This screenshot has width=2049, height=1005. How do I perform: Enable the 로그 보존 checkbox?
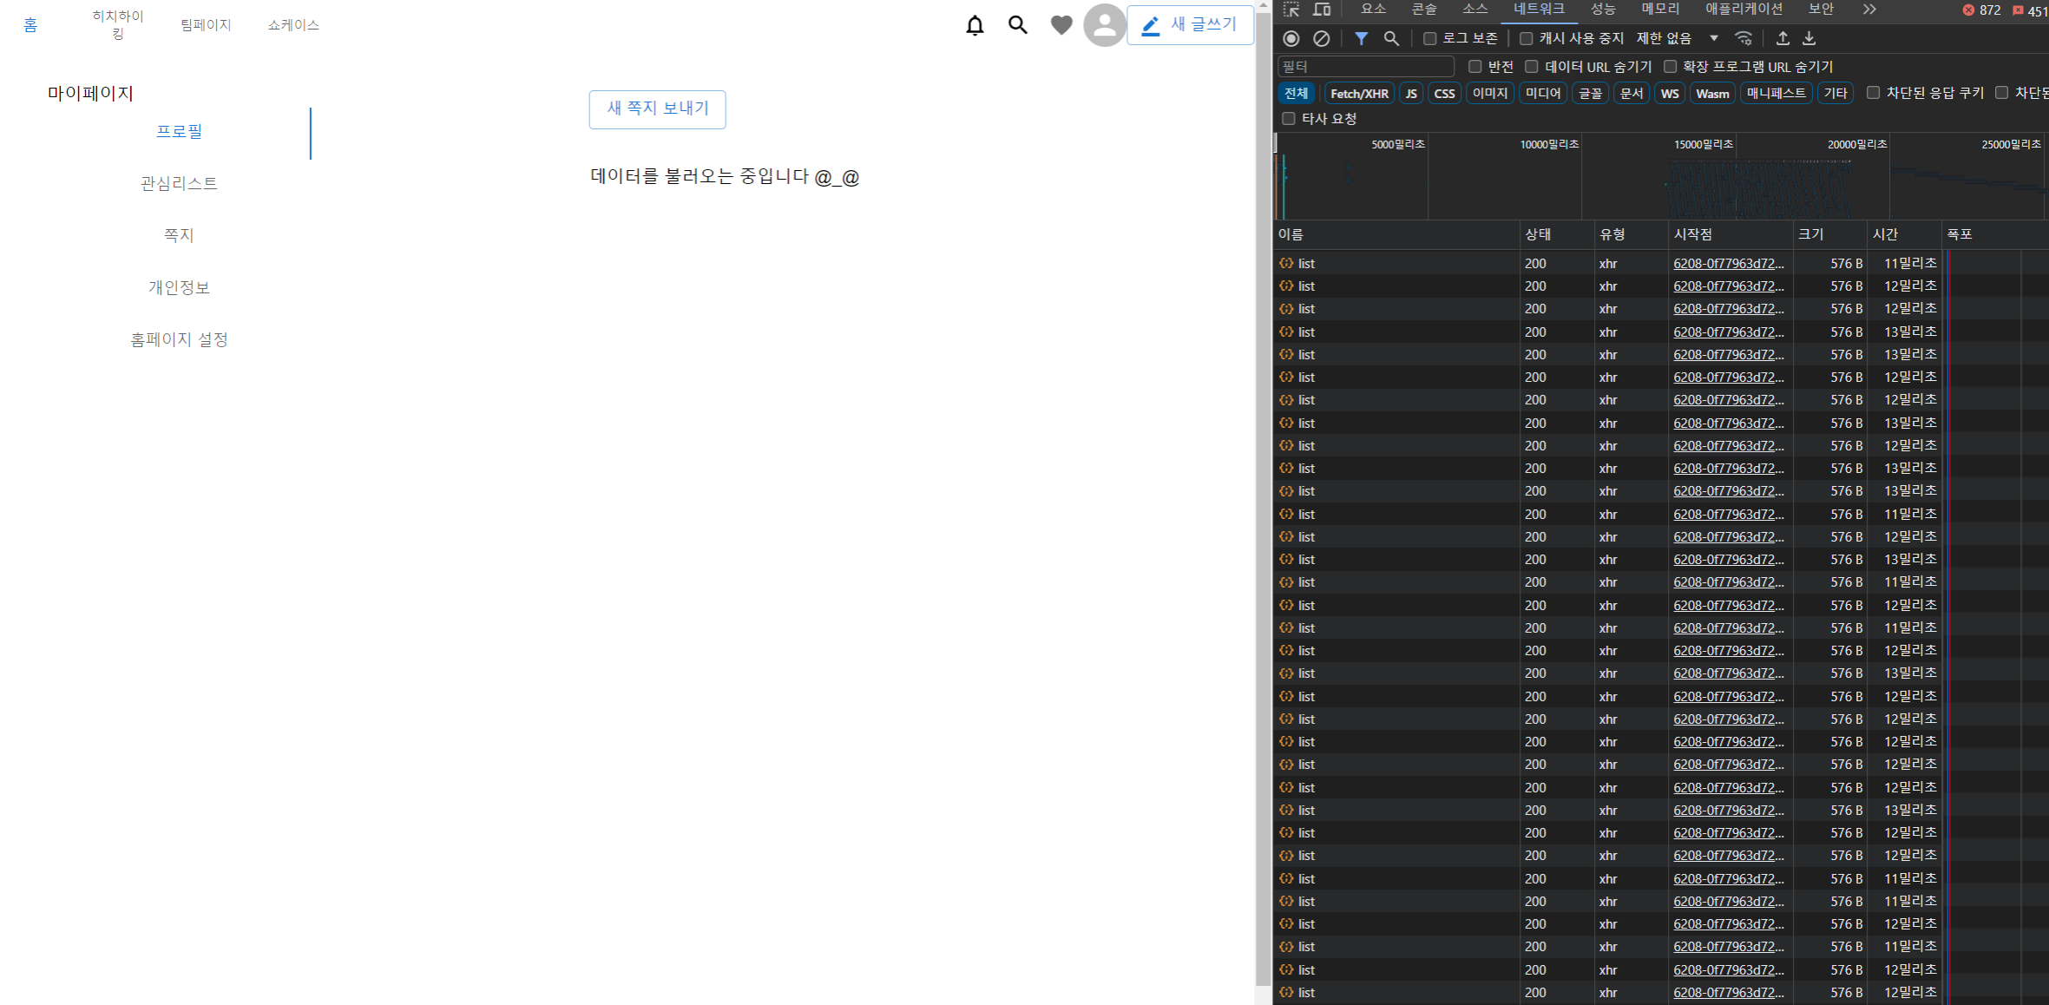click(1428, 38)
